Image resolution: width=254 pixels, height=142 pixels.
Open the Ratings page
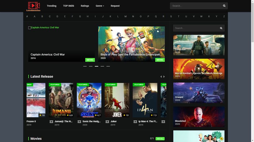pyautogui.click(x=85, y=6)
